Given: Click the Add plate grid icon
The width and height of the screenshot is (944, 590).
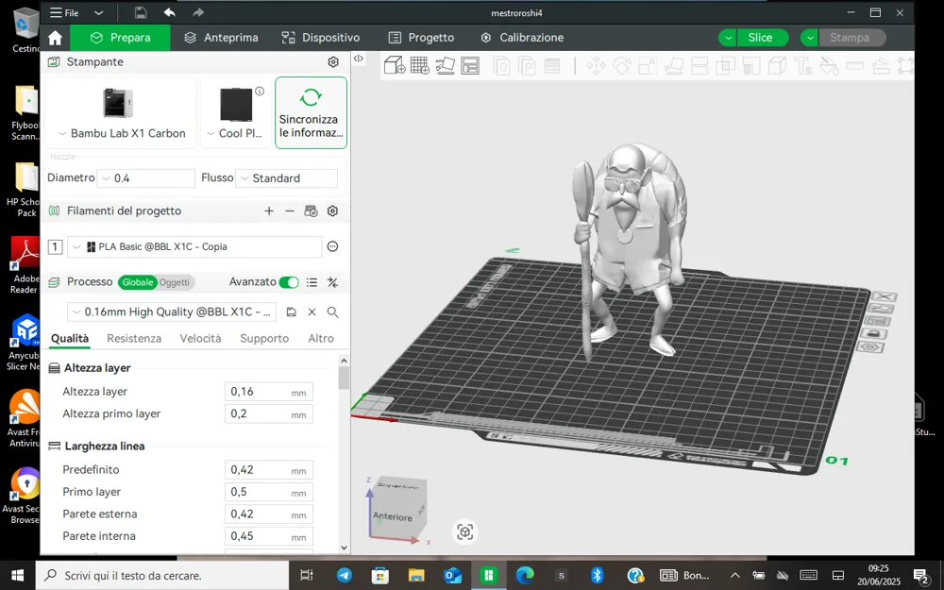Looking at the screenshot, I should [x=420, y=65].
